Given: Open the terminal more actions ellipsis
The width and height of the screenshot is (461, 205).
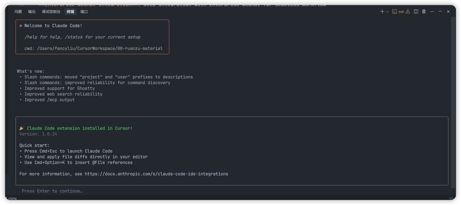Looking at the screenshot, I should click(x=432, y=11).
